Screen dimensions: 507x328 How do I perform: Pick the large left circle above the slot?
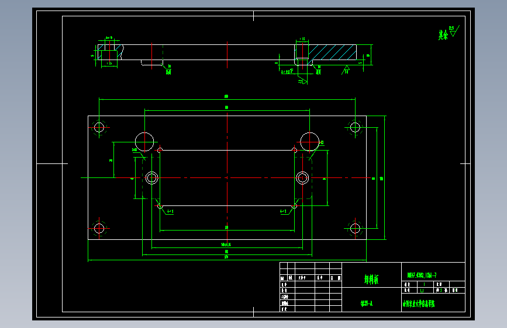144,142
